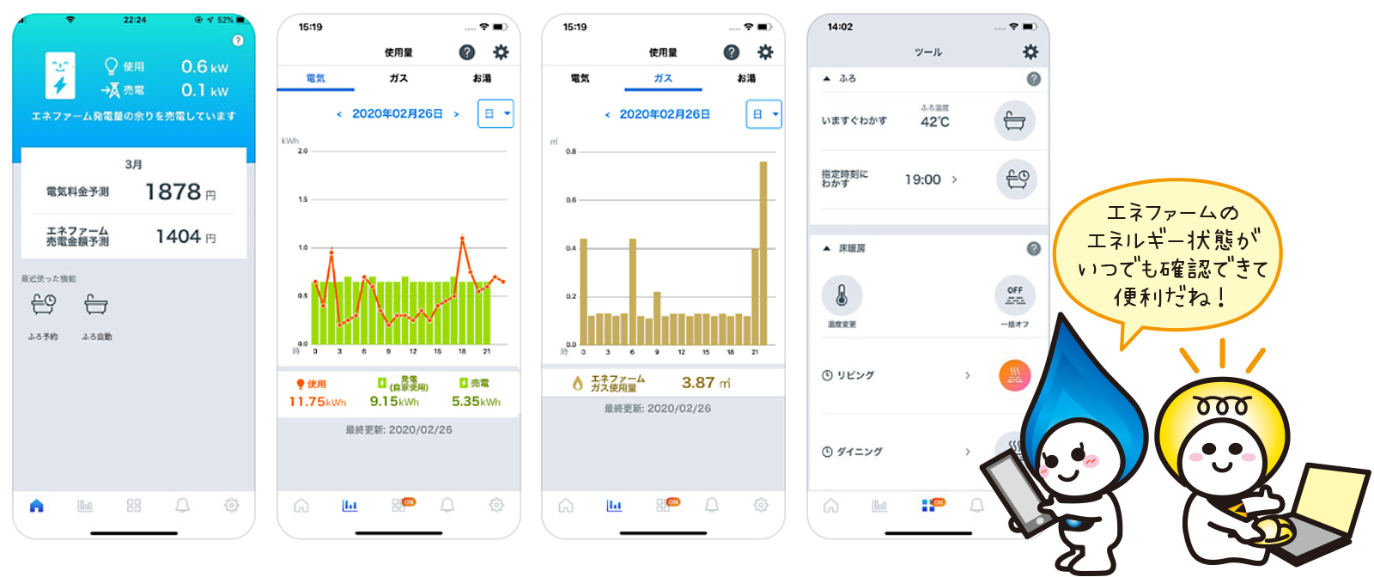The width and height of the screenshot is (1374, 577).
Task: Tap the 電気料金予測 1878円 forecast card
Action: tap(133, 191)
